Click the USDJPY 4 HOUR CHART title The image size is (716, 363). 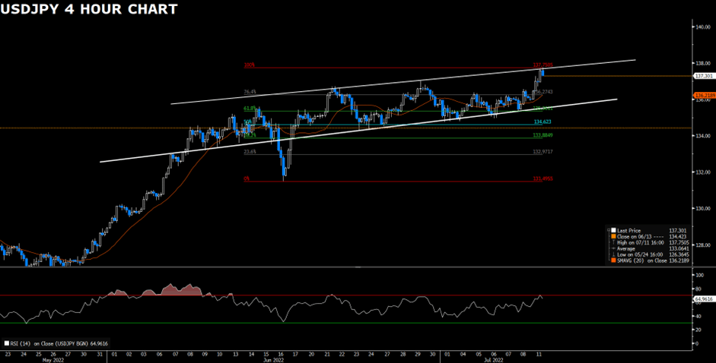91,9
